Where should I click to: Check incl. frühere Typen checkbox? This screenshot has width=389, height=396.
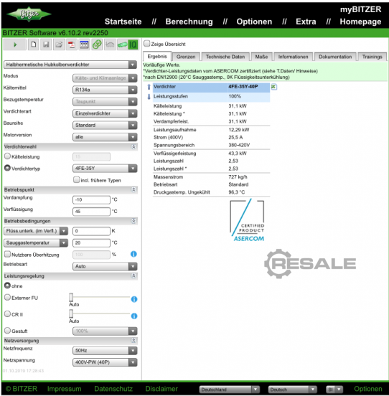(x=76, y=179)
